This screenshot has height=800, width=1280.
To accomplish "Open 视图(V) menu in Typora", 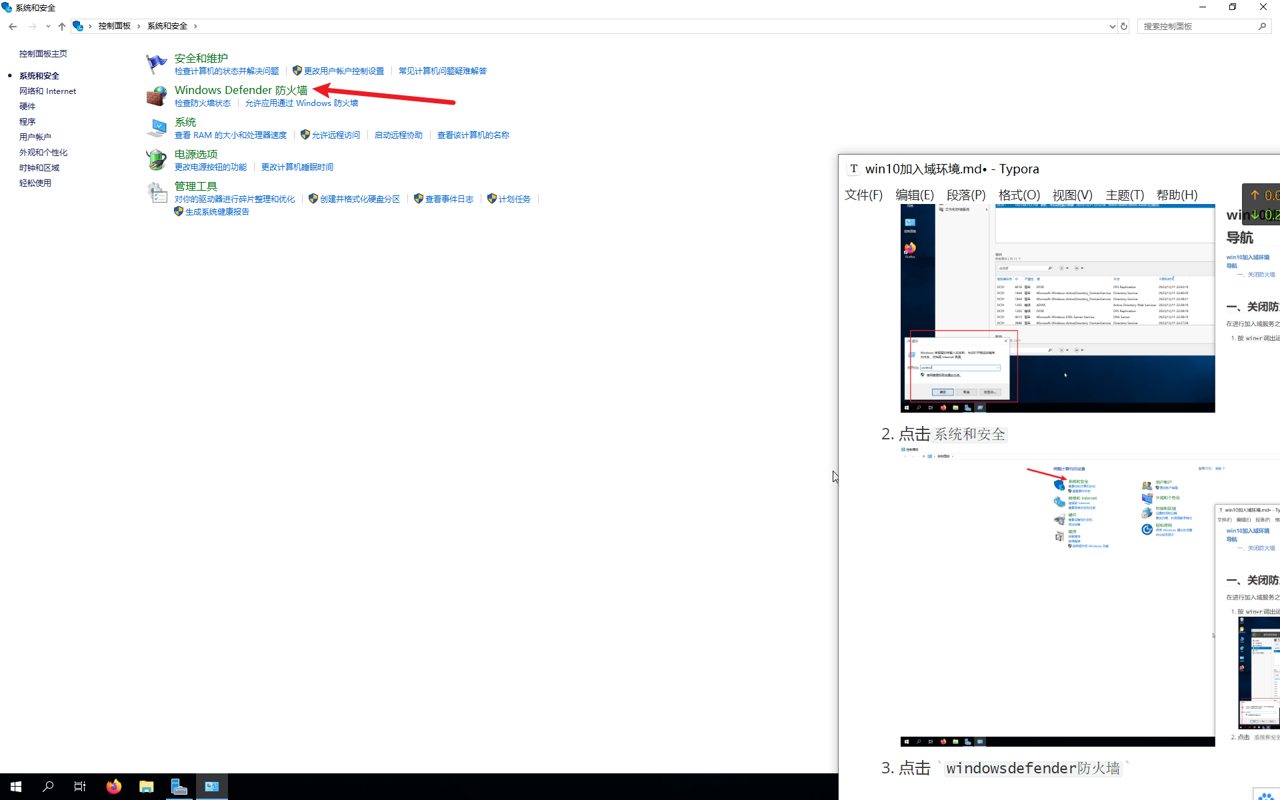I will click(1073, 195).
